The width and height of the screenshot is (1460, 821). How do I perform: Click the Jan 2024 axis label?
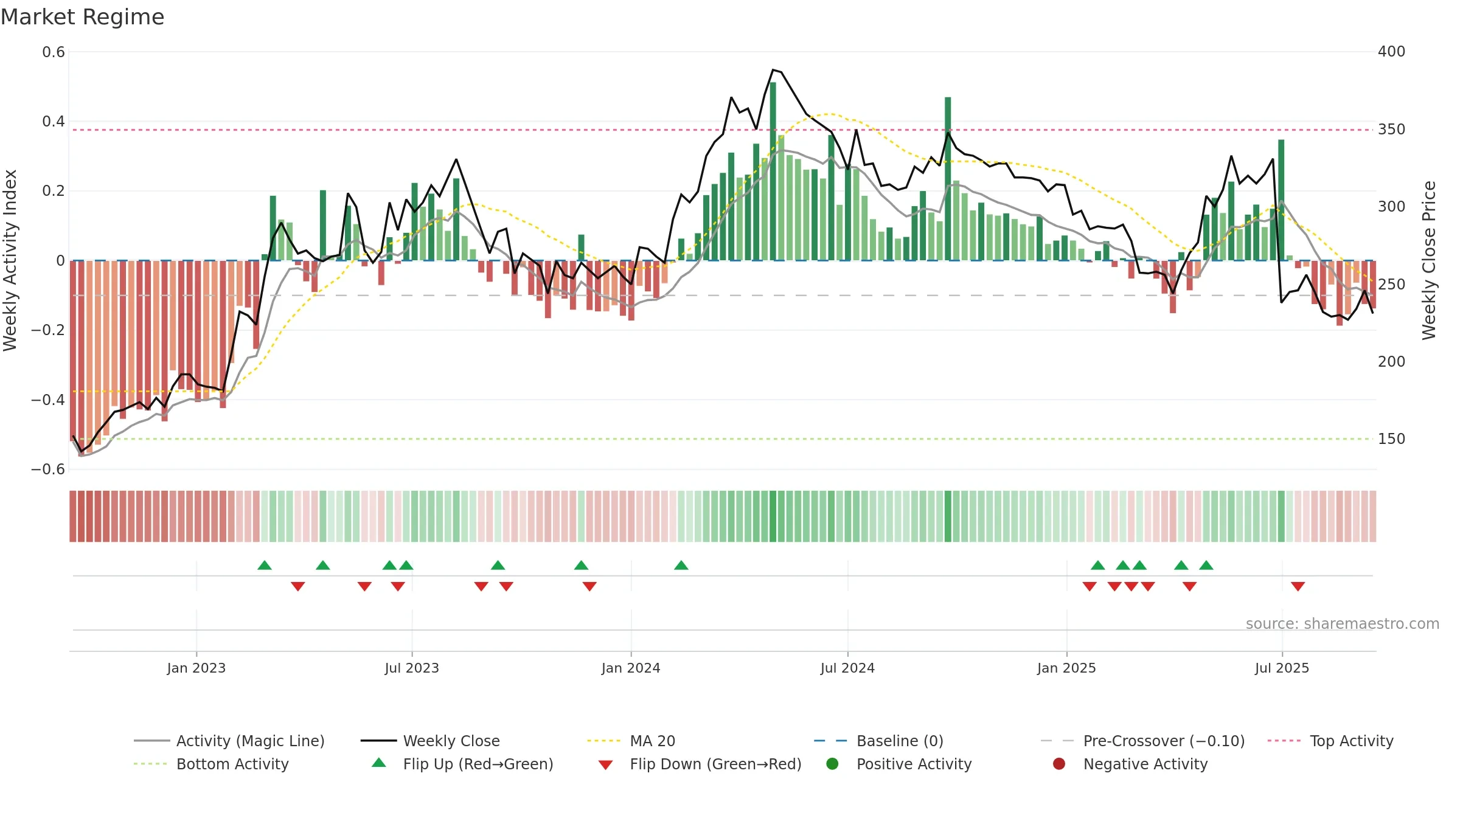click(x=631, y=668)
